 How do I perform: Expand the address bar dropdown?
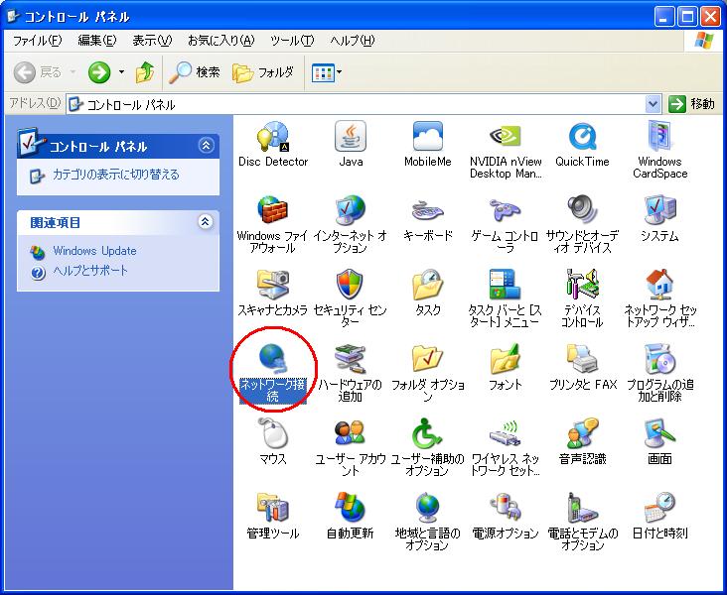click(x=653, y=104)
